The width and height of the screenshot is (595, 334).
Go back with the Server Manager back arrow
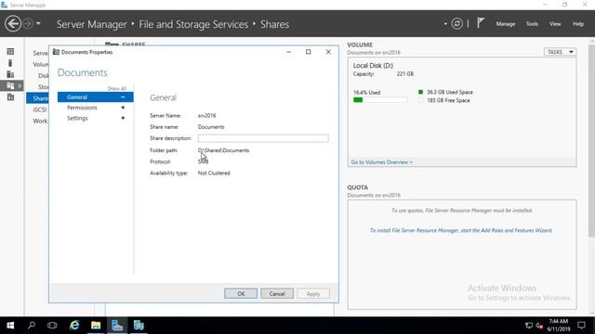pyautogui.click(x=13, y=24)
